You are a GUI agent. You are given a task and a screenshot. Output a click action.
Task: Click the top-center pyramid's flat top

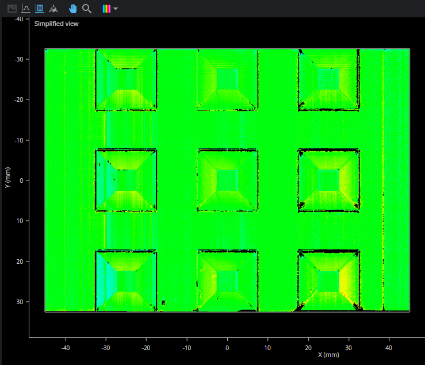coord(227,79)
